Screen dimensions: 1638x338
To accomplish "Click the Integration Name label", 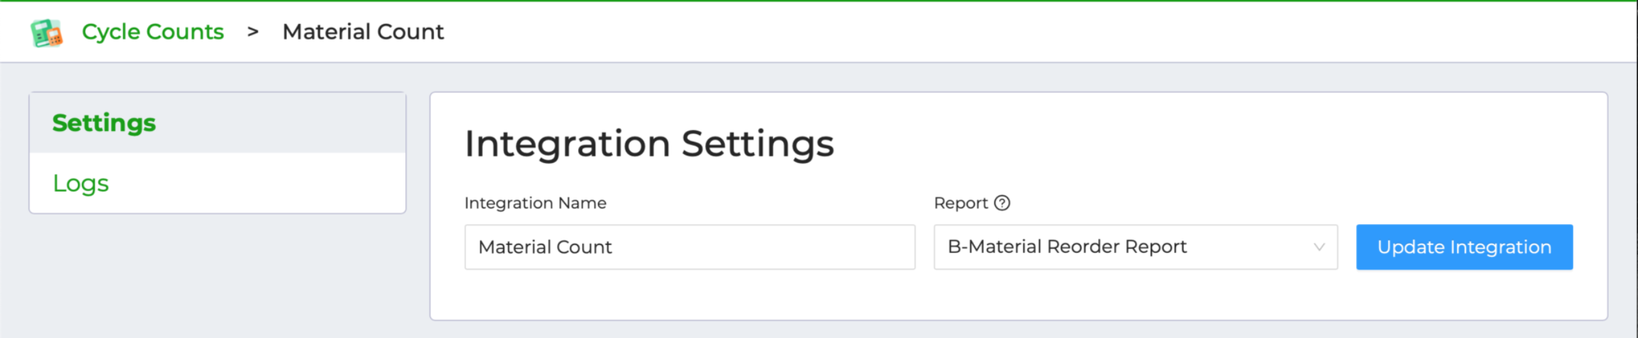I will [x=536, y=203].
